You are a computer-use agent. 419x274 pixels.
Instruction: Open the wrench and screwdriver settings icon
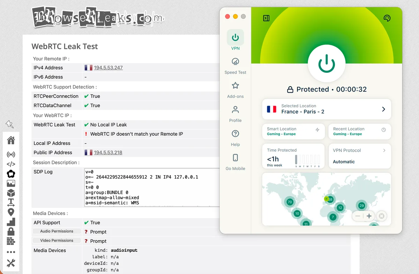(11, 263)
